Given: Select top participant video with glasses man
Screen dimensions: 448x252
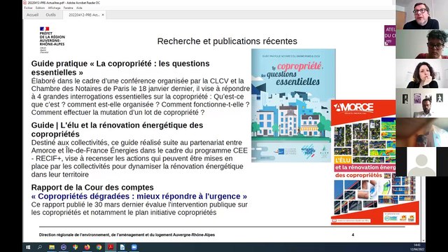Looking at the screenshot, I should tap(421, 15).
